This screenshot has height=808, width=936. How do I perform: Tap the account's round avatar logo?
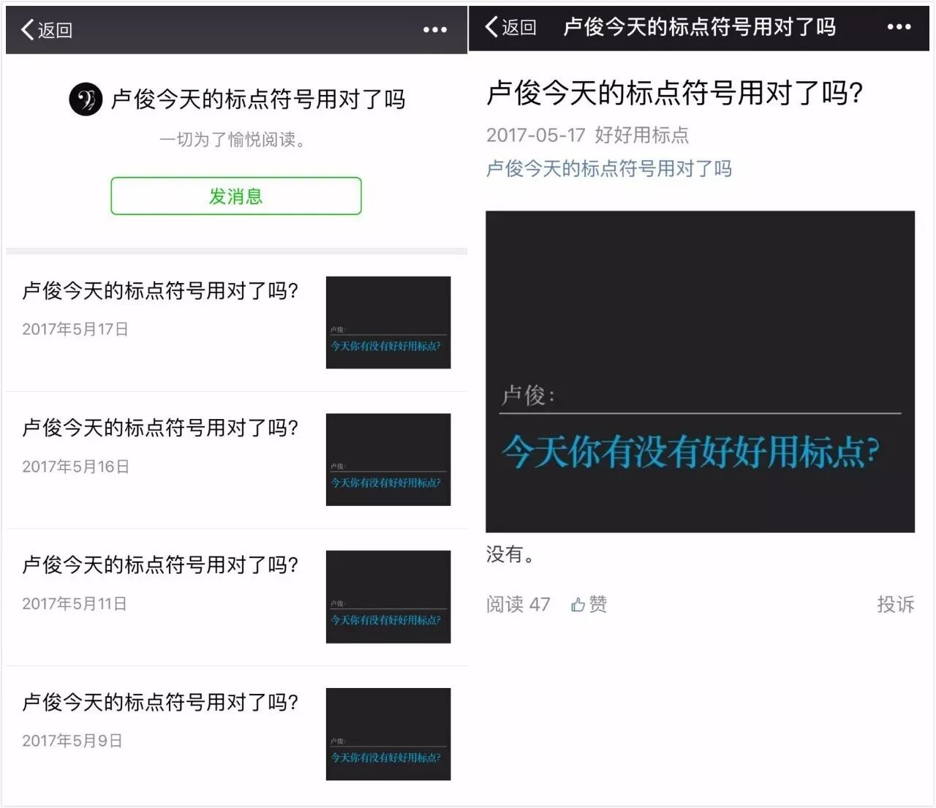point(86,99)
